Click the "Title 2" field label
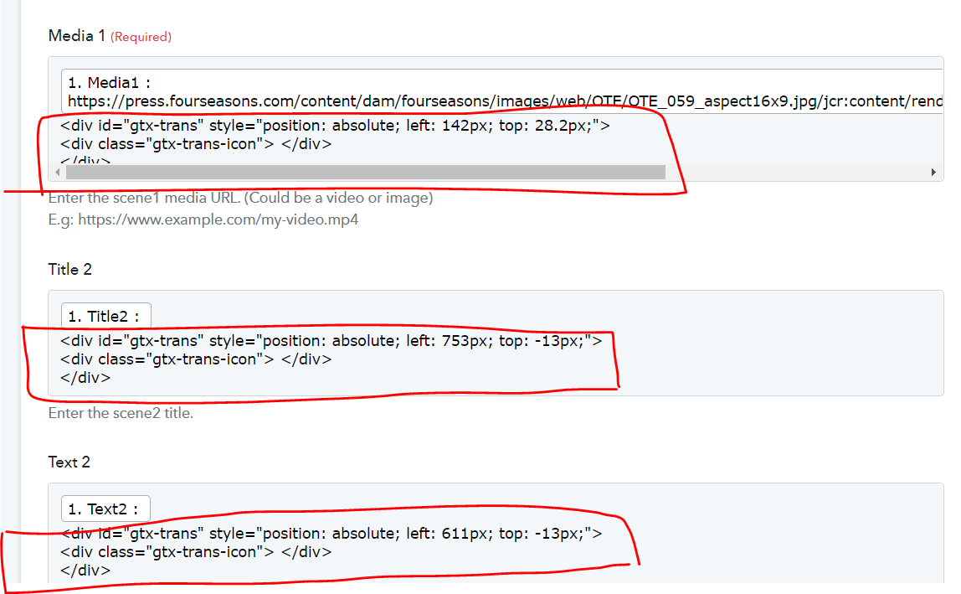 tap(70, 269)
